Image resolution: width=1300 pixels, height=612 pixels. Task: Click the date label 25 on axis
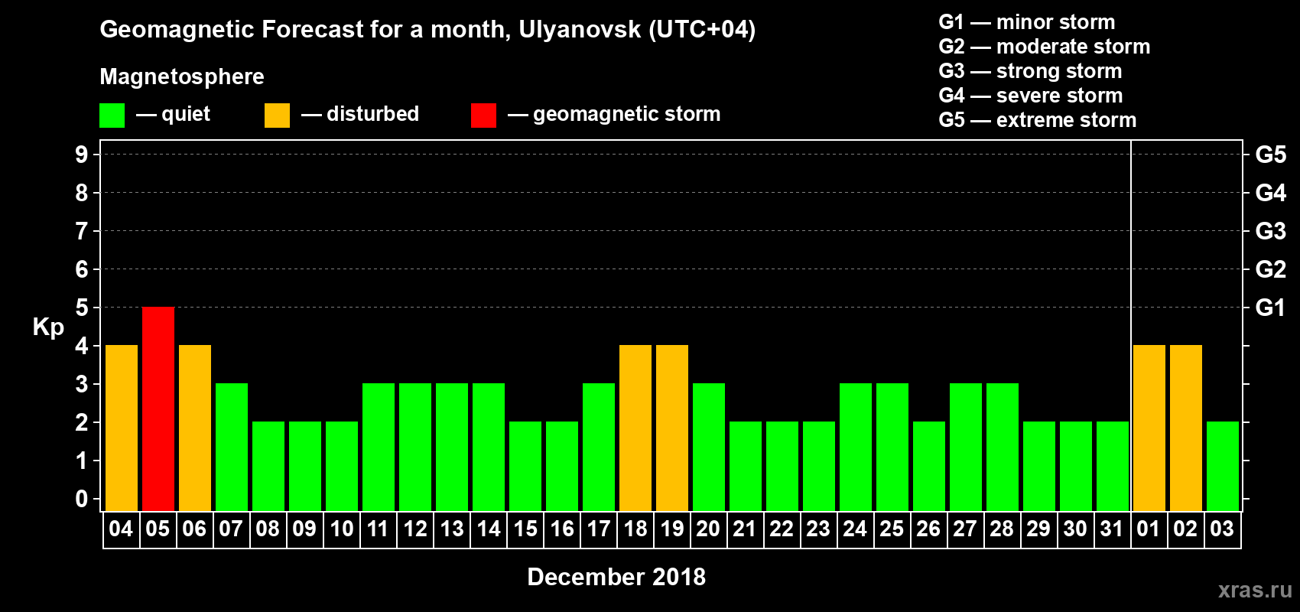pos(892,529)
